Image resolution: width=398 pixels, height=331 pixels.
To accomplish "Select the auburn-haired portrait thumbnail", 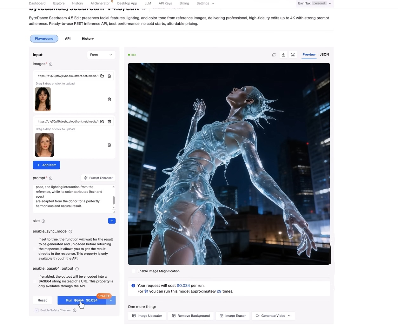I will [44, 145].
